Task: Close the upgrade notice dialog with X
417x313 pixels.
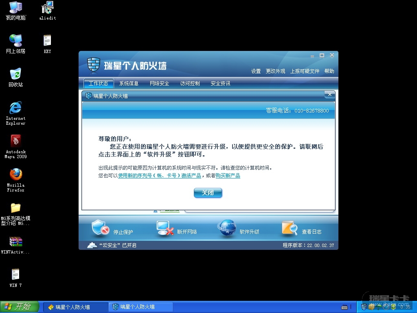Action: tap(329, 95)
